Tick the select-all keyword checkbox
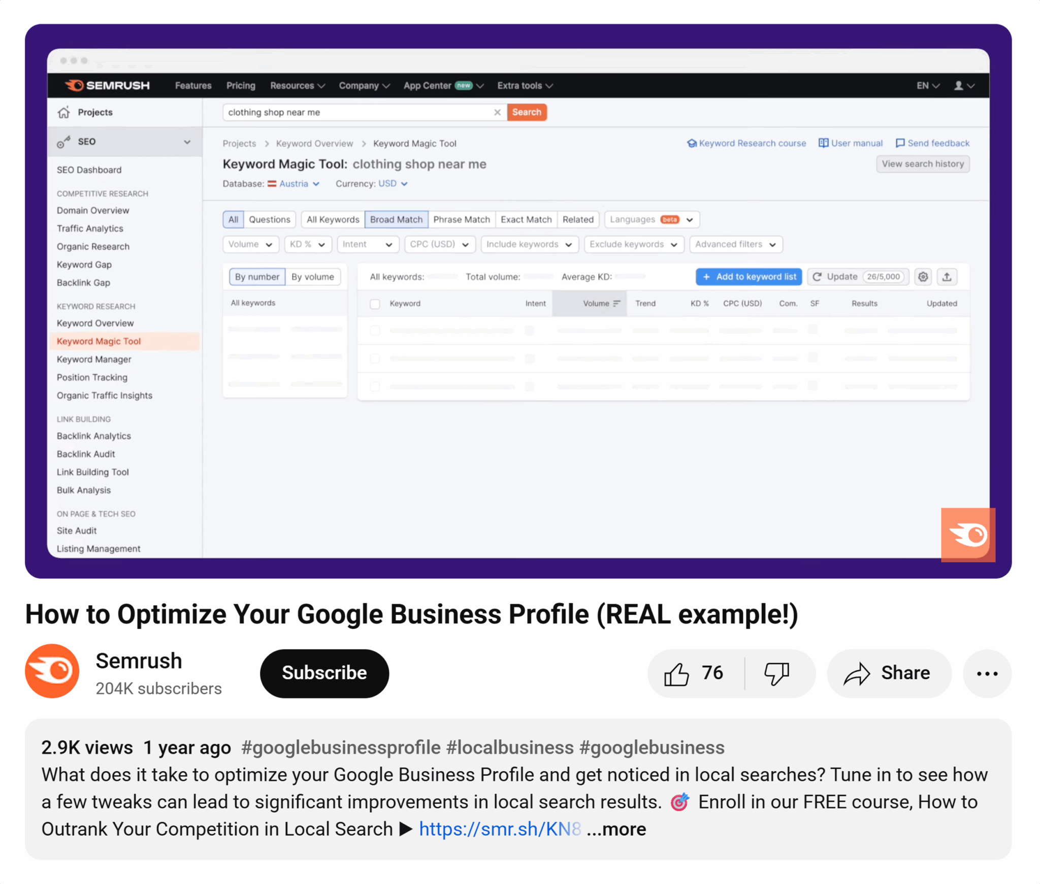 point(375,304)
